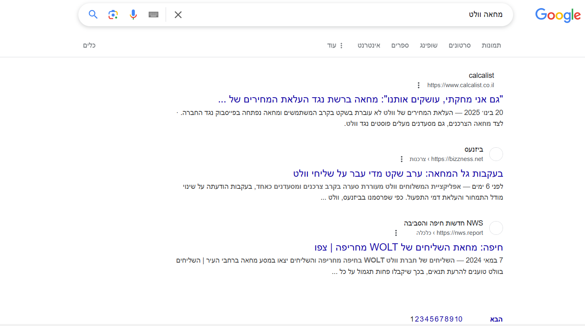The height and width of the screenshot is (326, 585).
Task: Click the search magnifying glass icon
Action: 93,15
